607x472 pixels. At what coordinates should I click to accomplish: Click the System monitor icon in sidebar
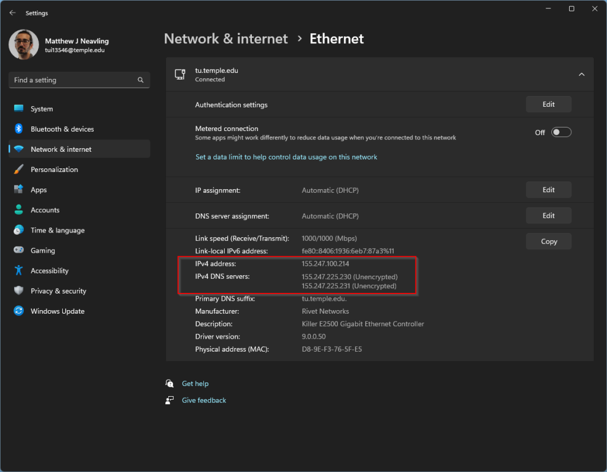click(x=19, y=109)
